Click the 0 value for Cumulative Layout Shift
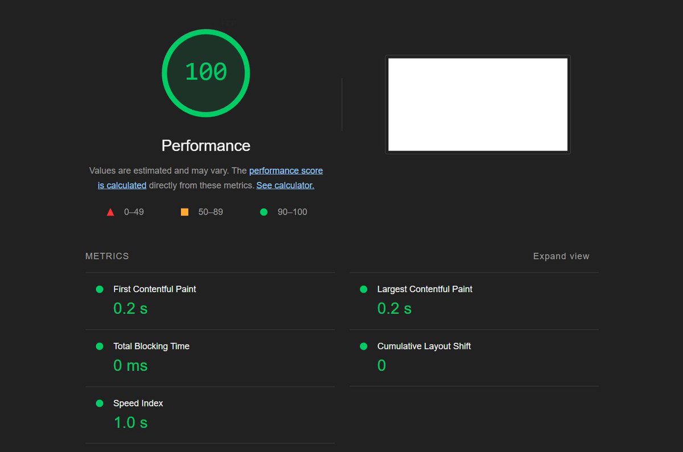Viewport: 683px width, 452px height. (x=381, y=365)
